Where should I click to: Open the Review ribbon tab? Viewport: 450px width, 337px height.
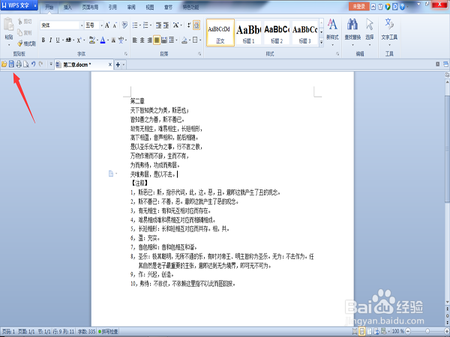coord(131,7)
